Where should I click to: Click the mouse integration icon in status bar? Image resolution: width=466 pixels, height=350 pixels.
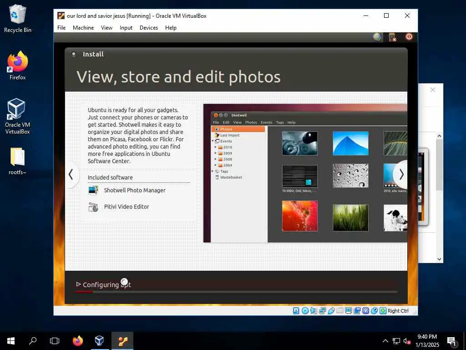point(375,311)
